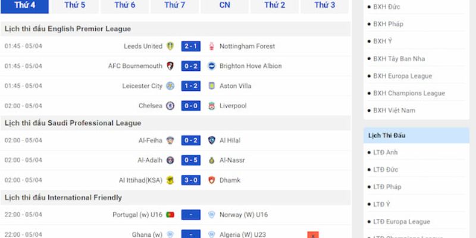Open the 0 - 5 Al-Nassr score
476x238 pixels.
[x=191, y=160]
